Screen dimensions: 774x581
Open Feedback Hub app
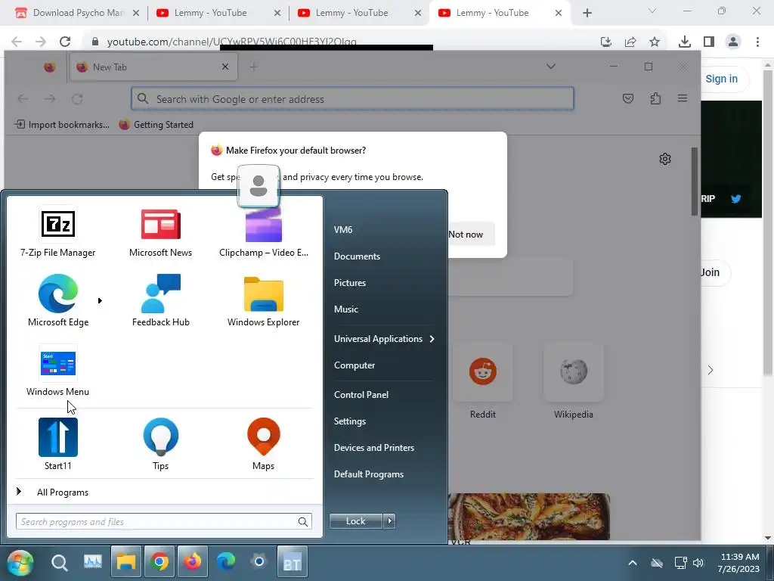click(x=160, y=300)
